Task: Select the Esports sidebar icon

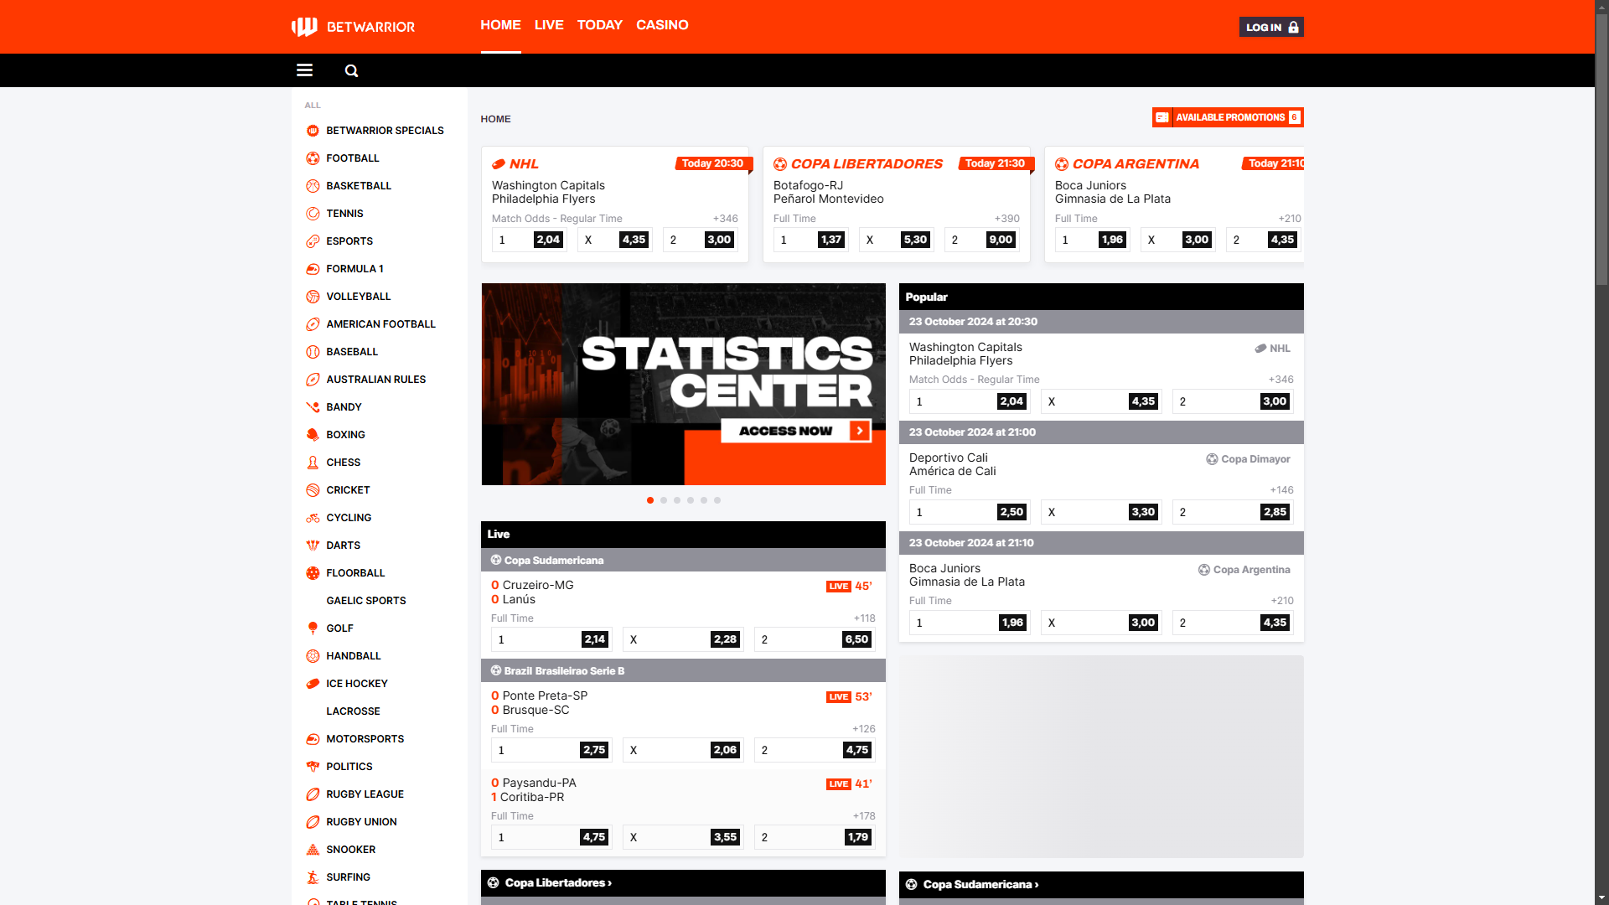Action: click(x=313, y=241)
